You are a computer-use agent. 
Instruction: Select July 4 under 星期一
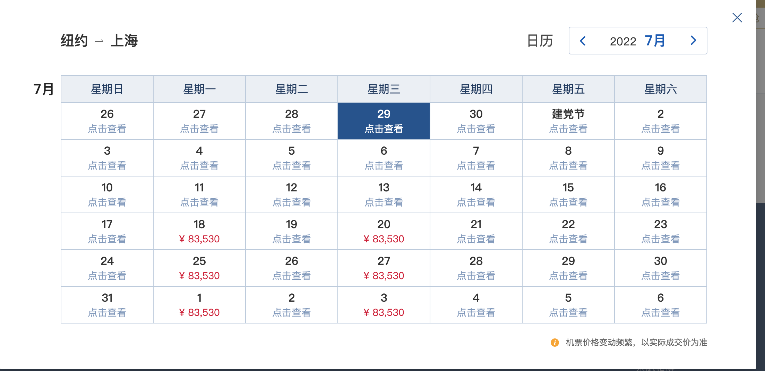pyautogui.click(x=199, y=158)
